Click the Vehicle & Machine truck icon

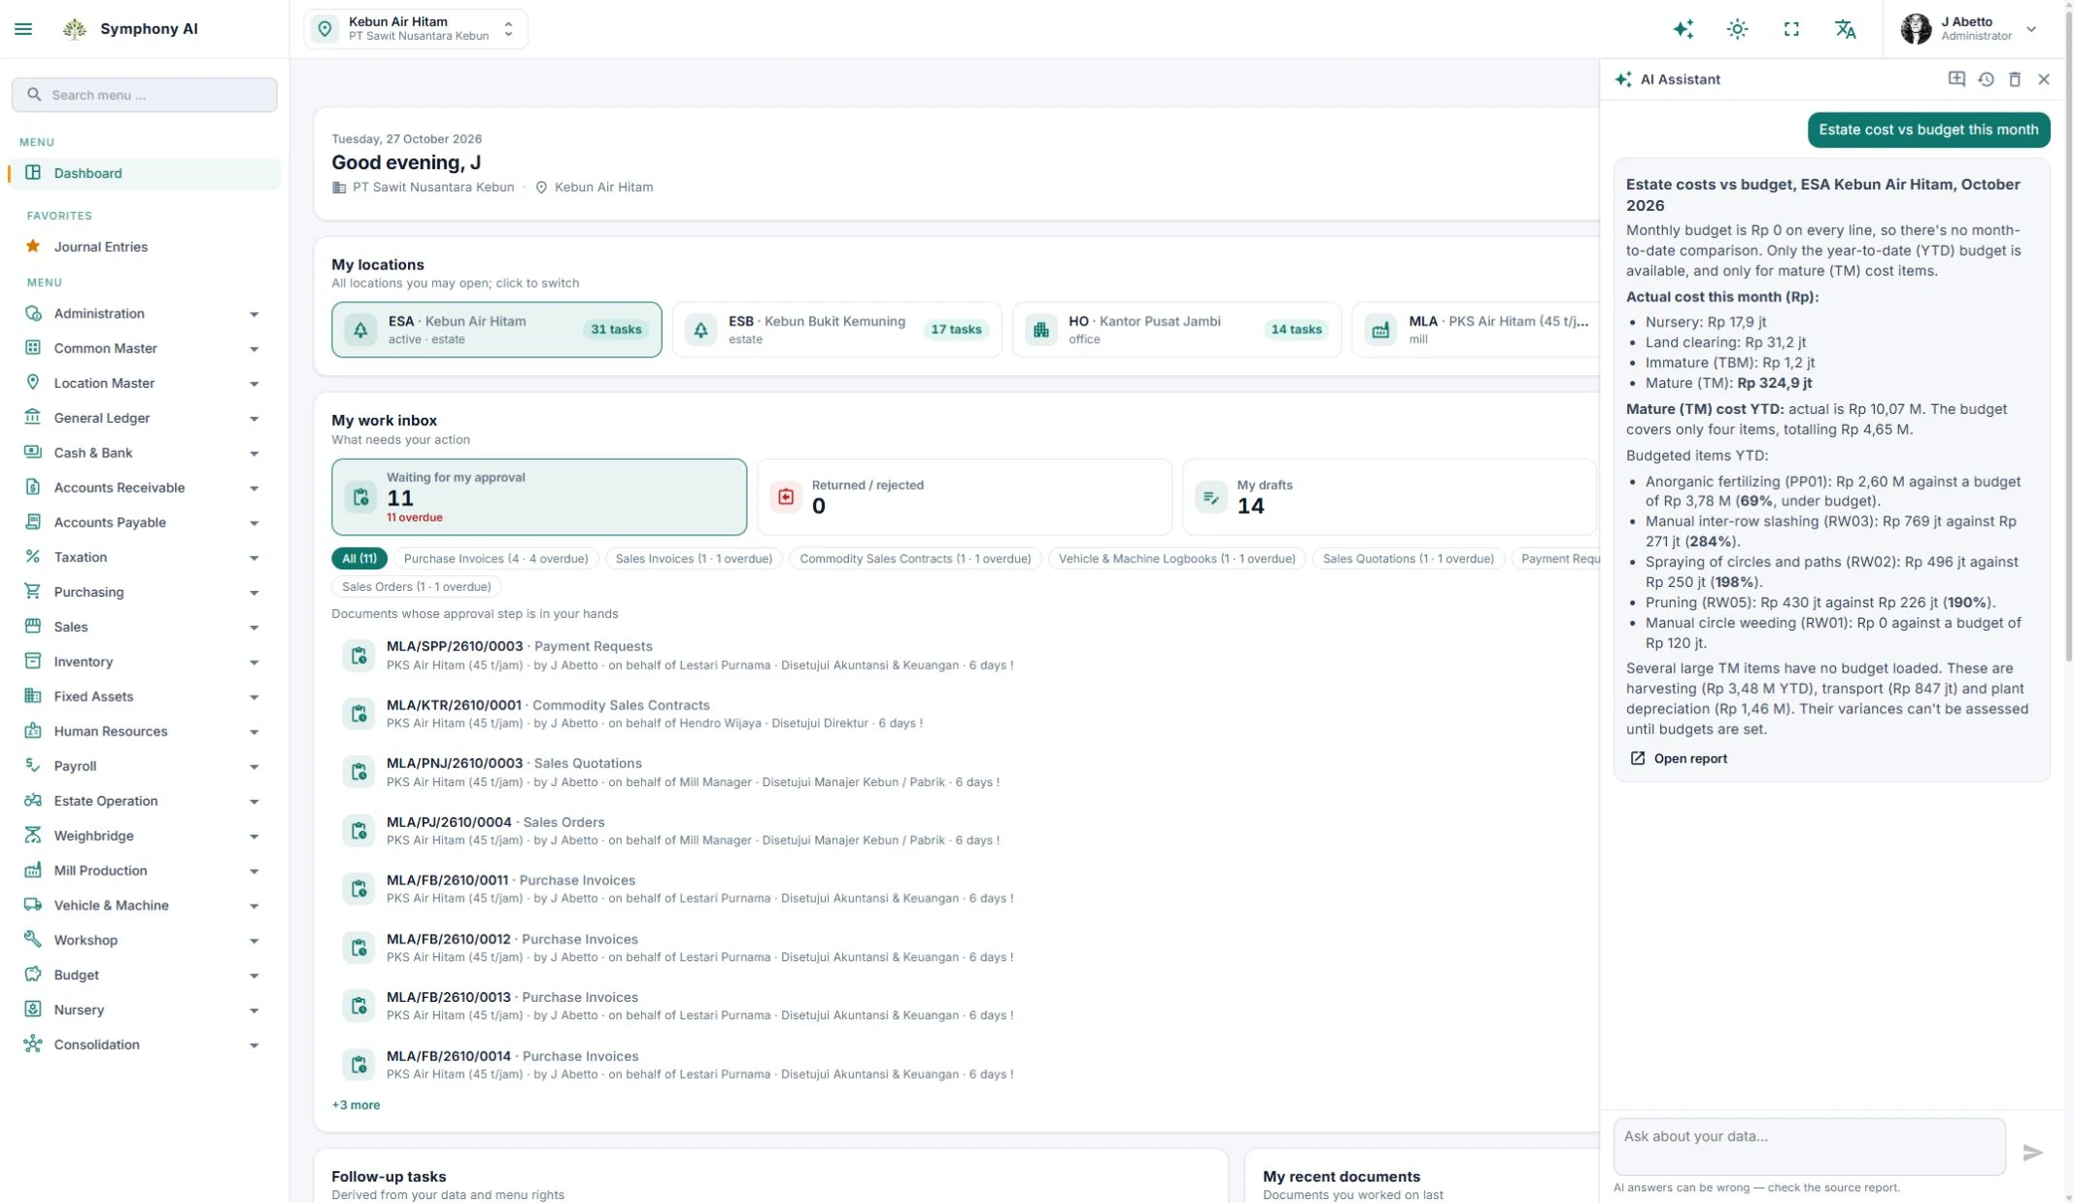click(x=33, y=904)
